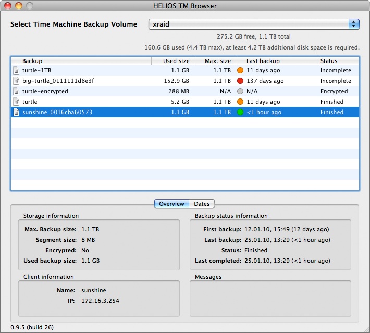Click the orange status dot for turtle-1TB
This screenshot has width=370, height=333.
click(240, 70)
